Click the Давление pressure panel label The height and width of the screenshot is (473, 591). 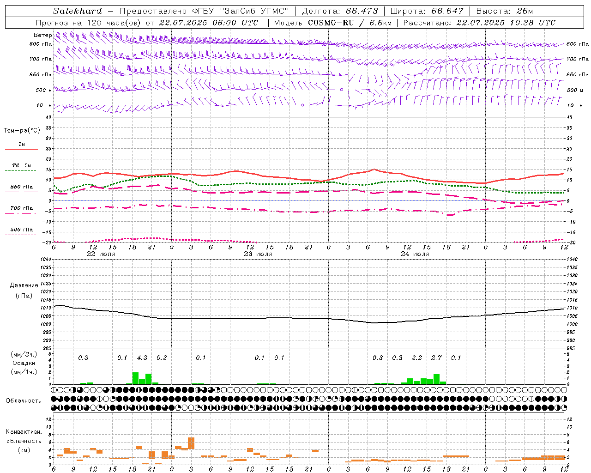[x=24, y=285]
